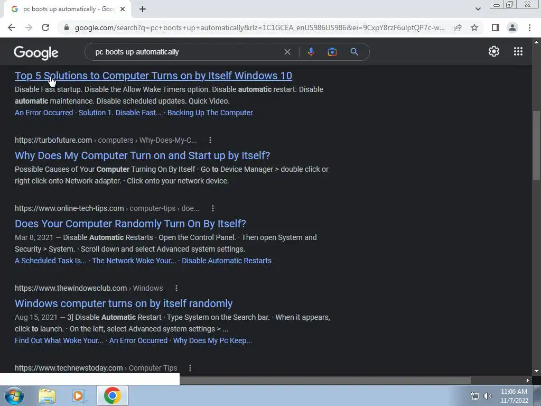Screen dimensions: 541x406
Task: Click the vertical scrollbar thumb
Action: [x=536, y=145]
